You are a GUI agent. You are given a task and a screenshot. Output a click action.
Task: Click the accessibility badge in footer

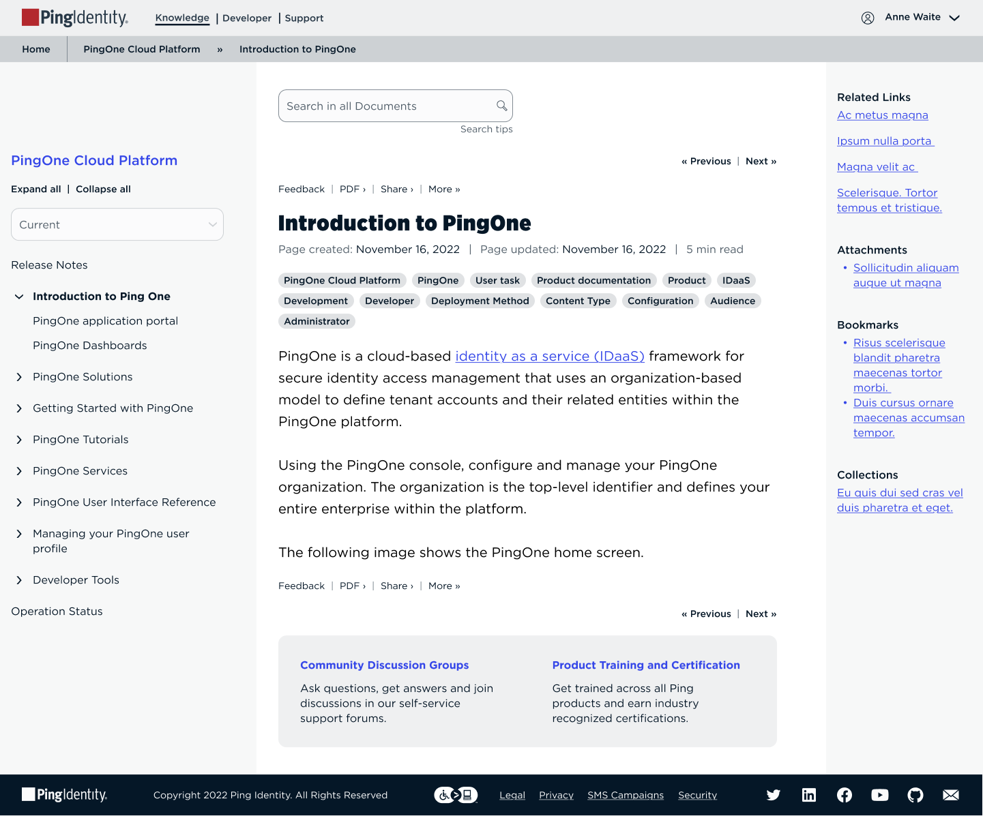[456, 795]
